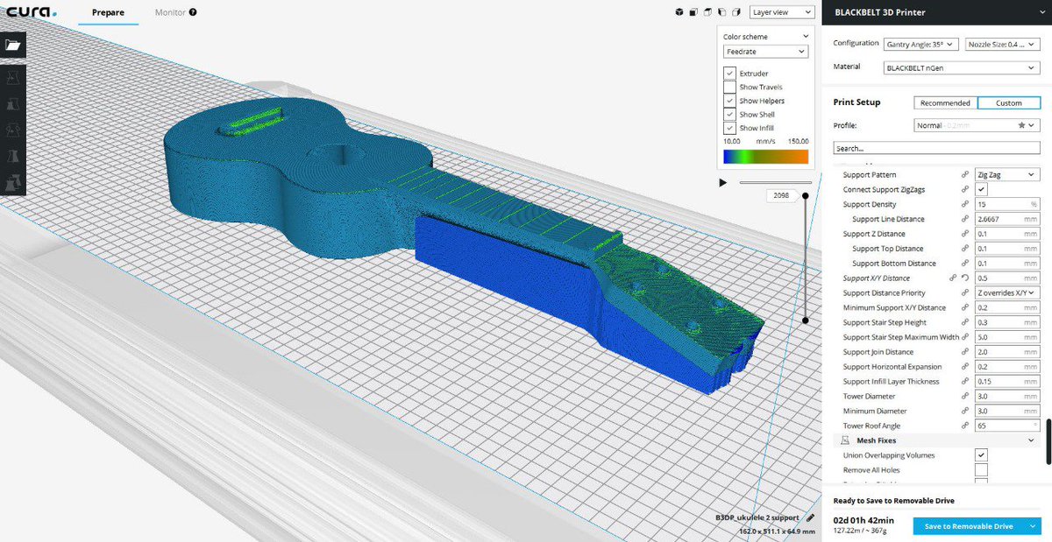Click Save to Removable Drive button
This screenshot has width=1052, height=542.
[x=969, y=526]
